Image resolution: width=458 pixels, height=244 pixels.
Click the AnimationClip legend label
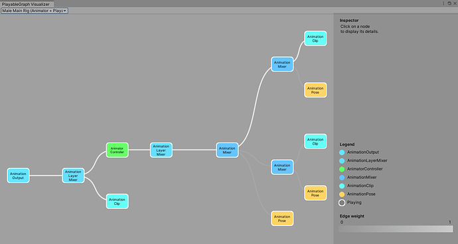tap(360, 186)
